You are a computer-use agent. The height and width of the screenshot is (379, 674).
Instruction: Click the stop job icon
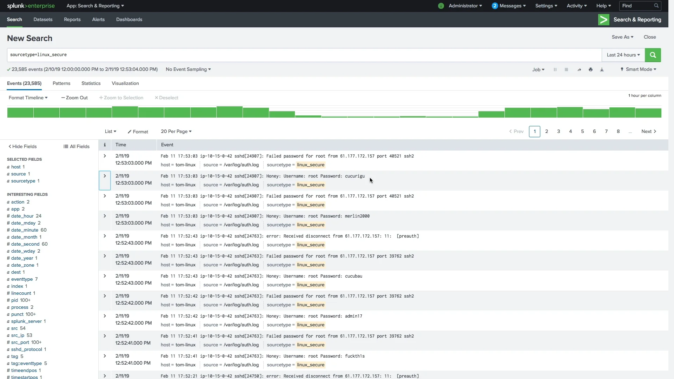566,69
